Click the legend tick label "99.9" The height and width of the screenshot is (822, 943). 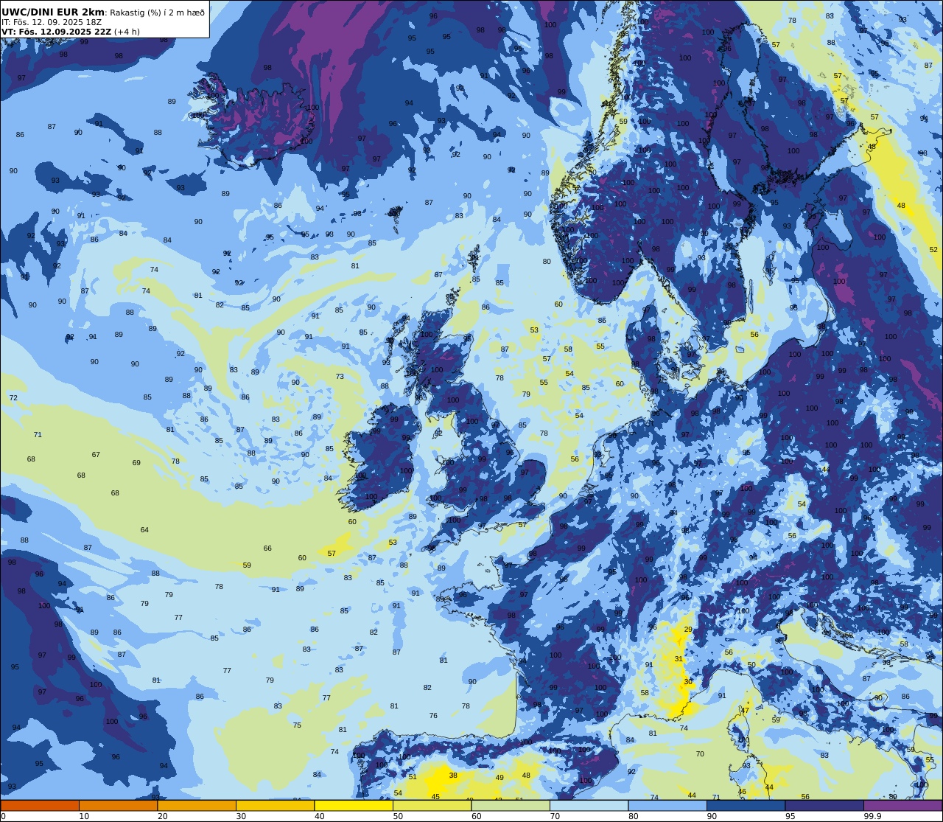coord(872,816)
